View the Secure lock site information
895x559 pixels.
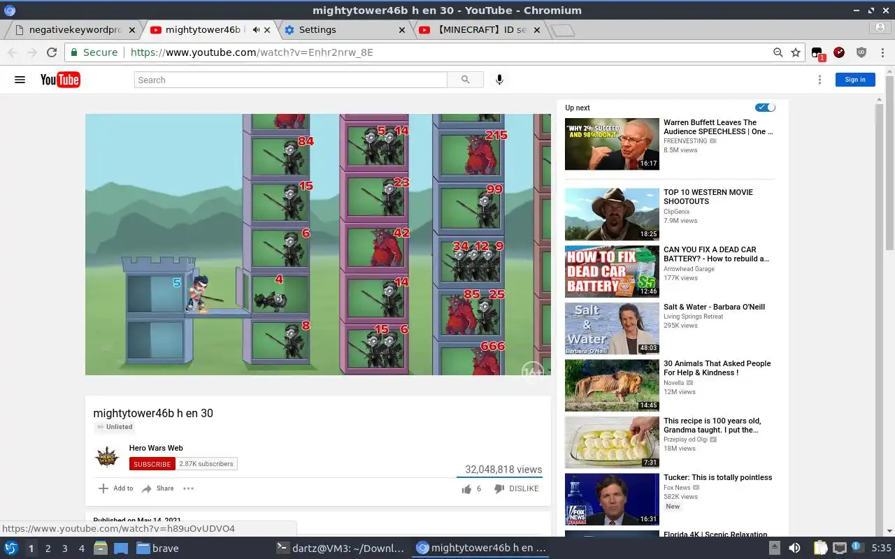coord(94,52)
